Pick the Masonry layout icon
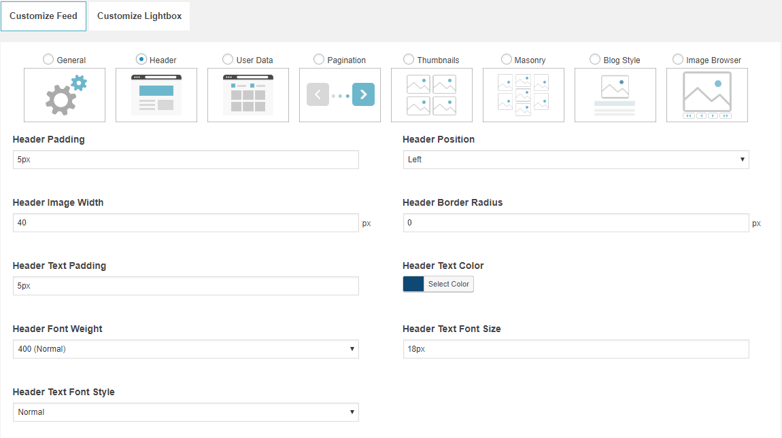 tap(524, 95)
